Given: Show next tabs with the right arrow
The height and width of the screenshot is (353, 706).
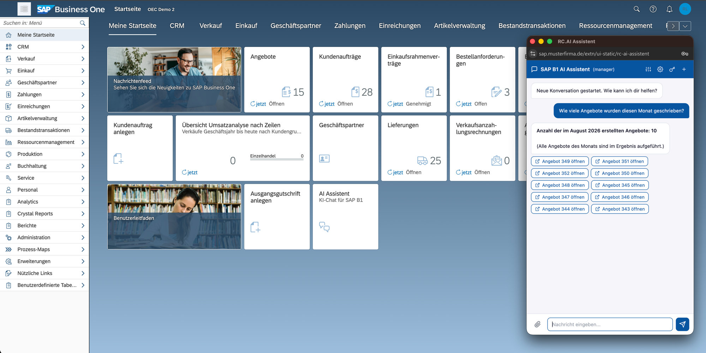Looking at the screenshot, I should point(673,26).
